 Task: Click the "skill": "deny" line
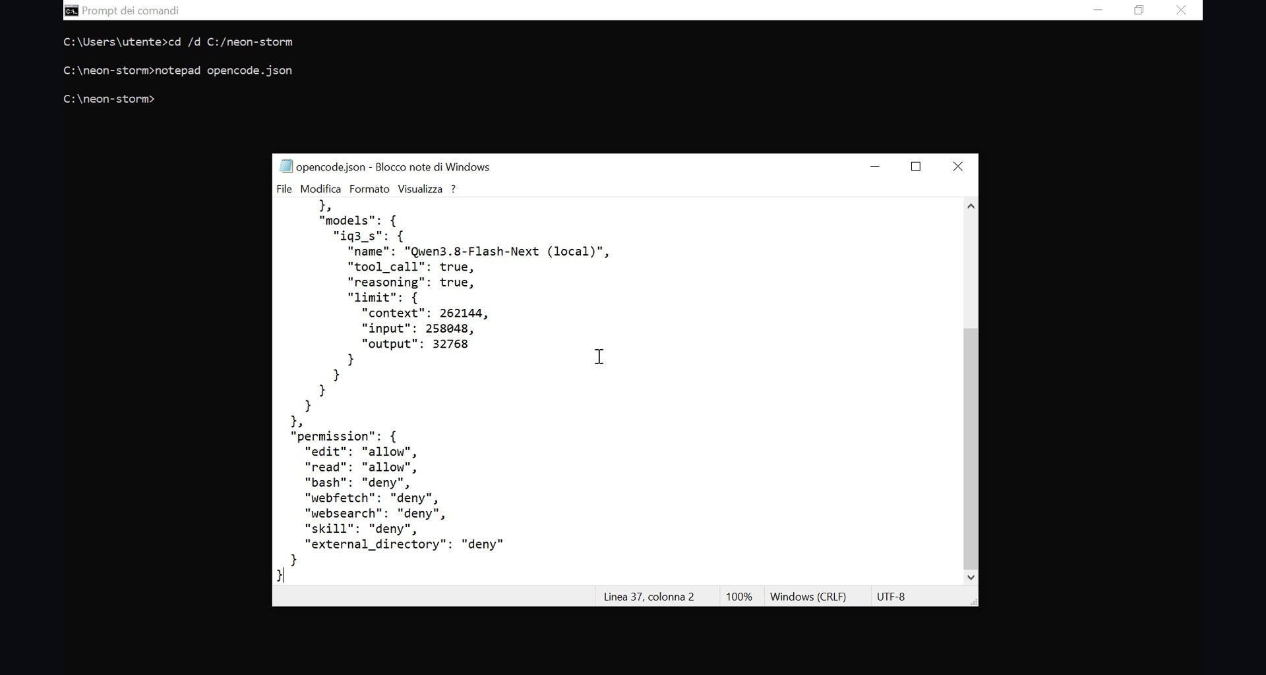361,529
